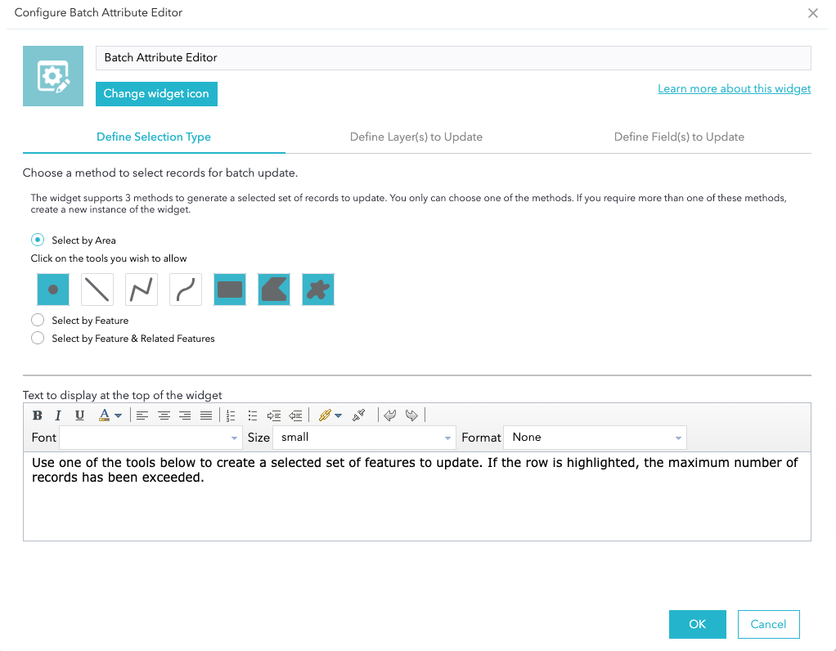Switch to Define Selection Type tab
The width and height of the screenshot is (836, 651).
pyautogui.click(x=154, y=137)
